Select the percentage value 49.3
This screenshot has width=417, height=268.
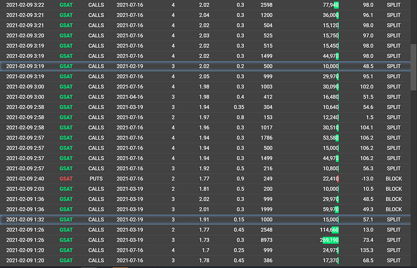(368, 210)
